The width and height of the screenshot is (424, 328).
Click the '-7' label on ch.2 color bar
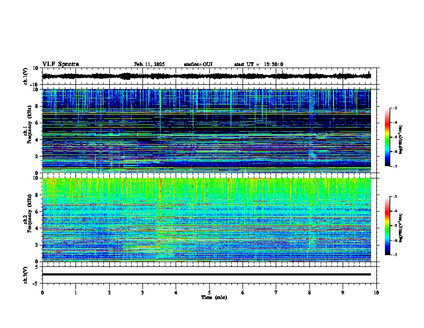[x=395, y=255]
